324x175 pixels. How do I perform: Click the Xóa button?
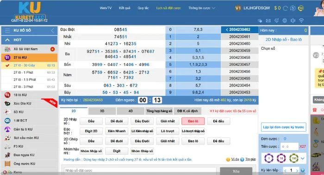[236, 171]
